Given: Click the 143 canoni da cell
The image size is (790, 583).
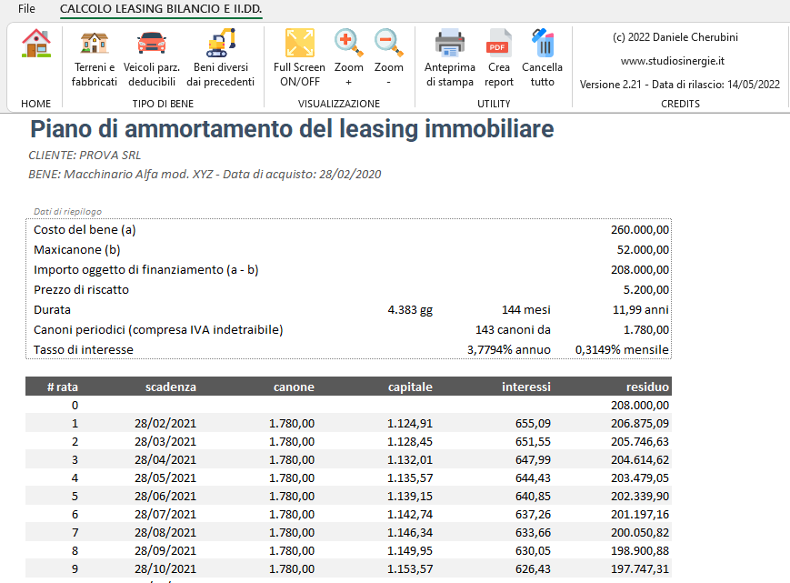Looking at the screenshot, I should click(513, 330).
